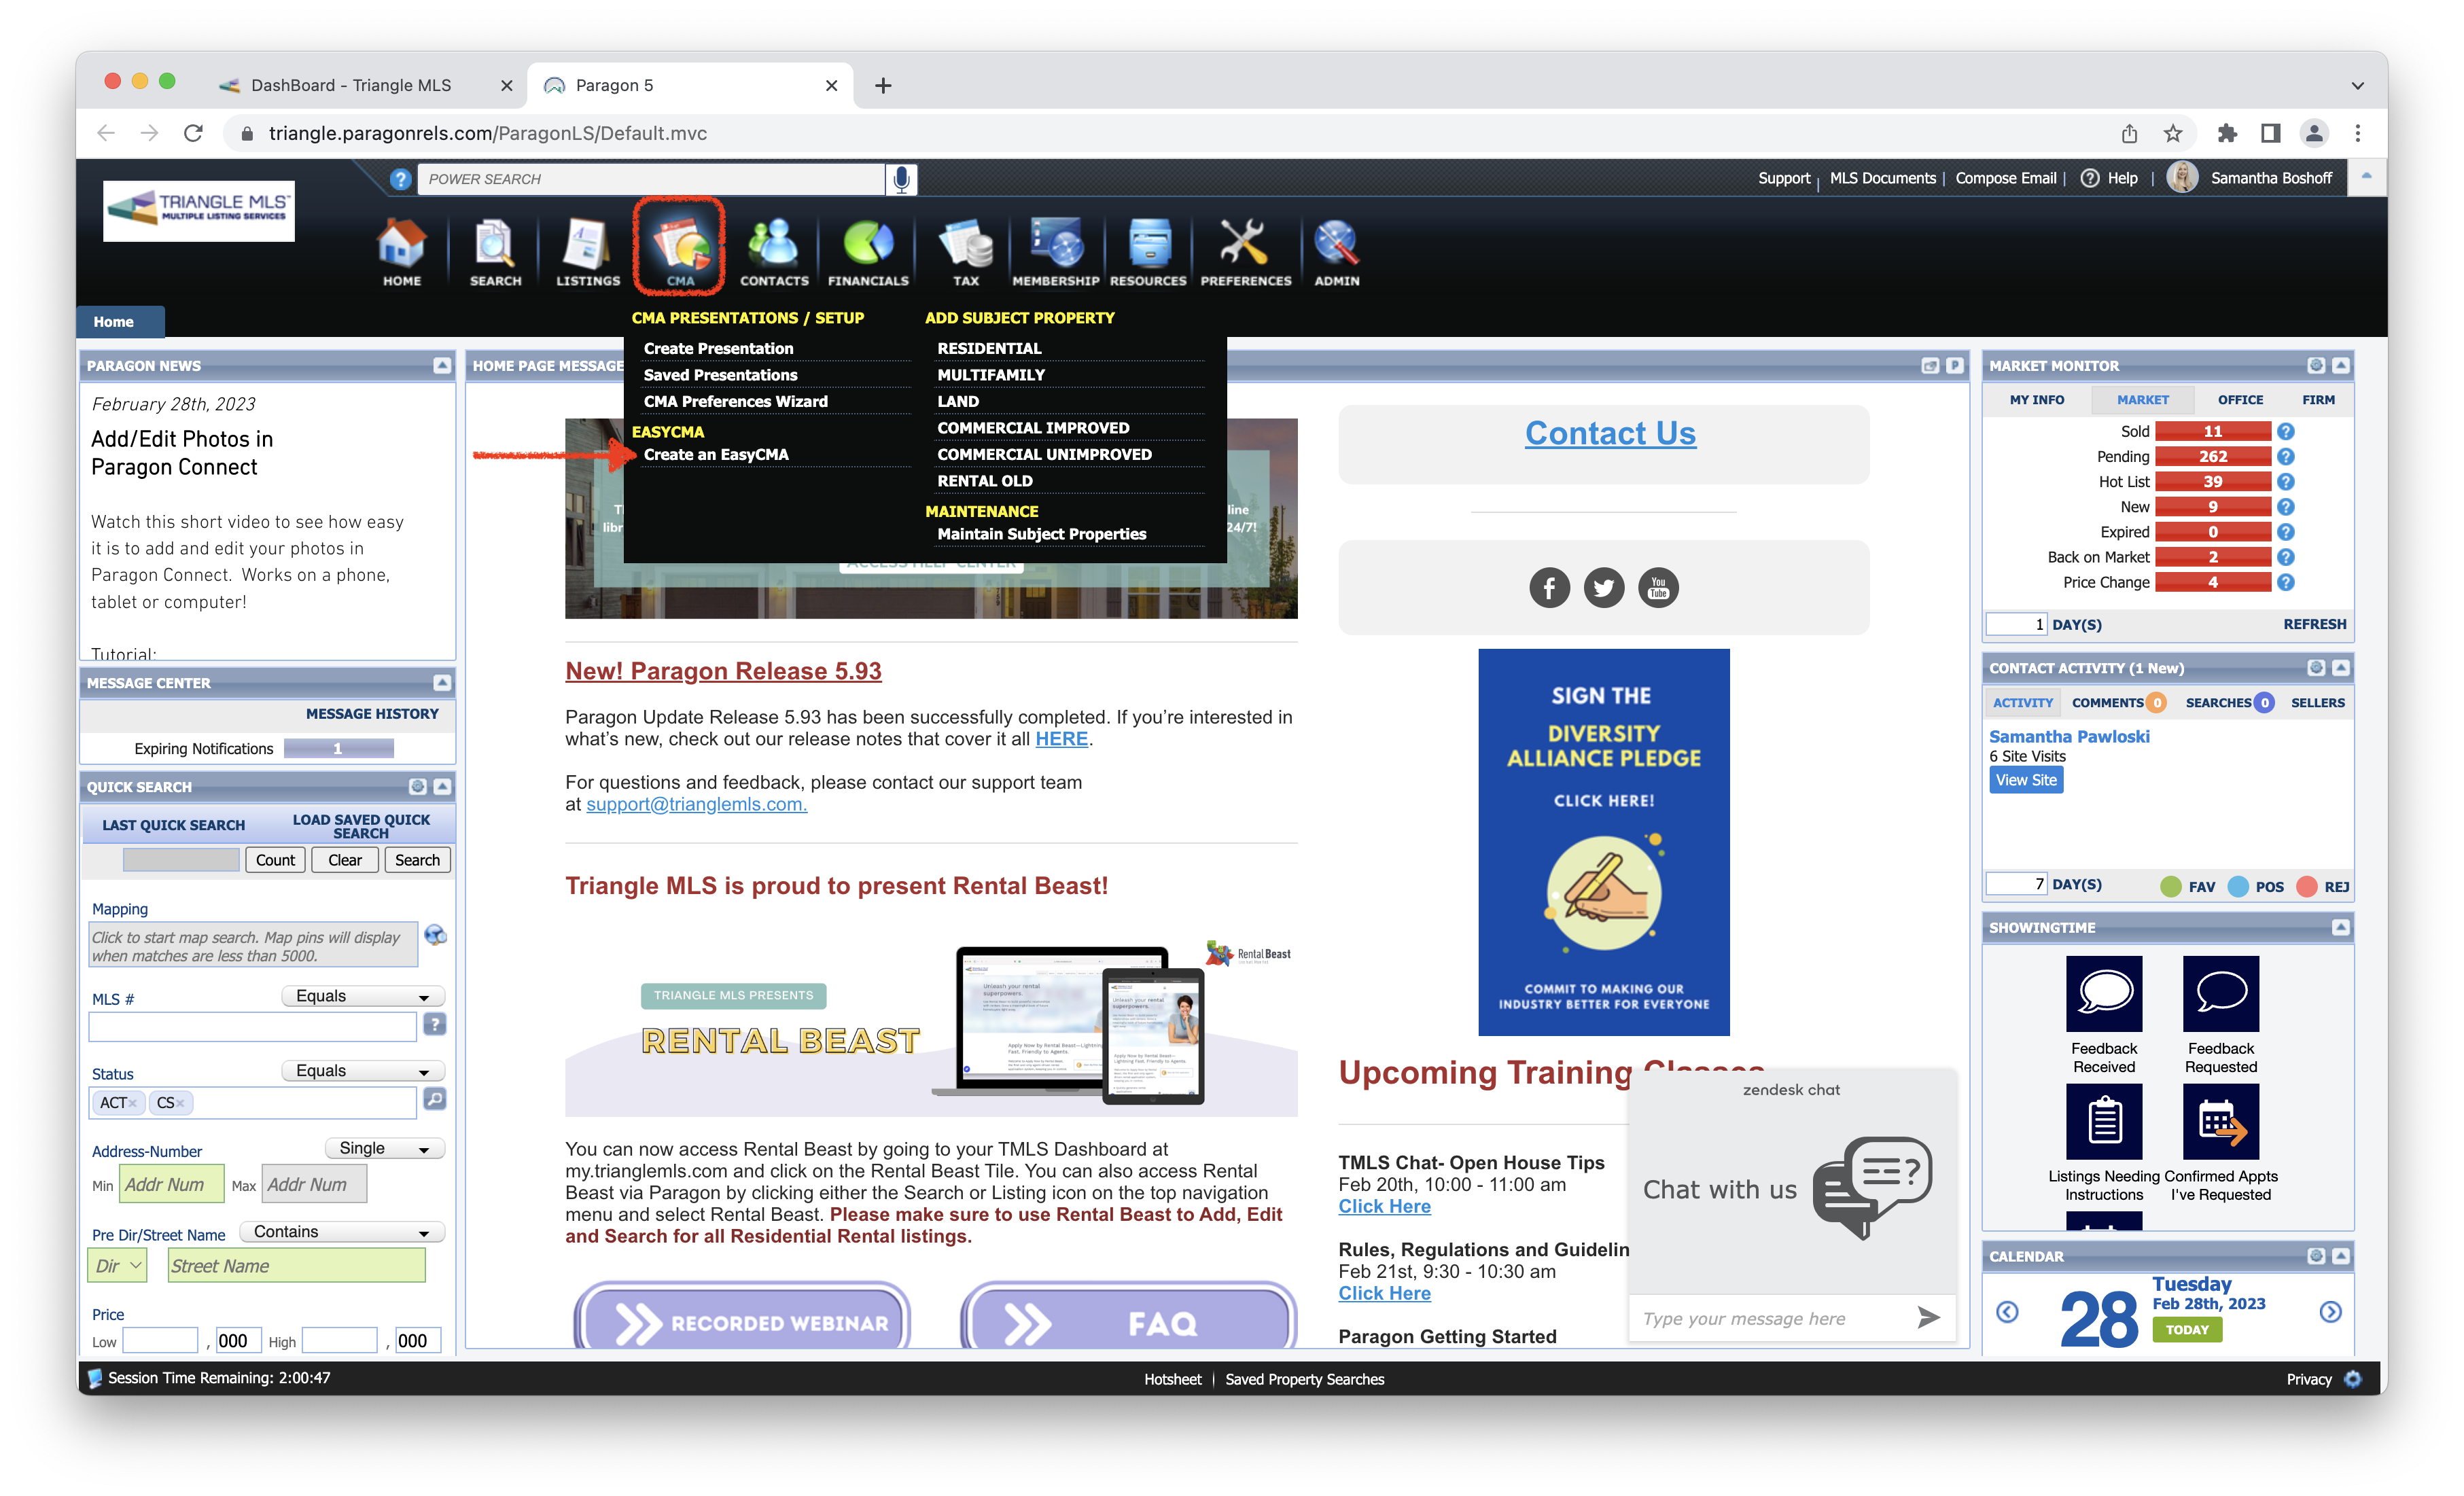Select Residential subject property item
Viewport: 2464px width, 1496px height.
click(x=989, y=348)
